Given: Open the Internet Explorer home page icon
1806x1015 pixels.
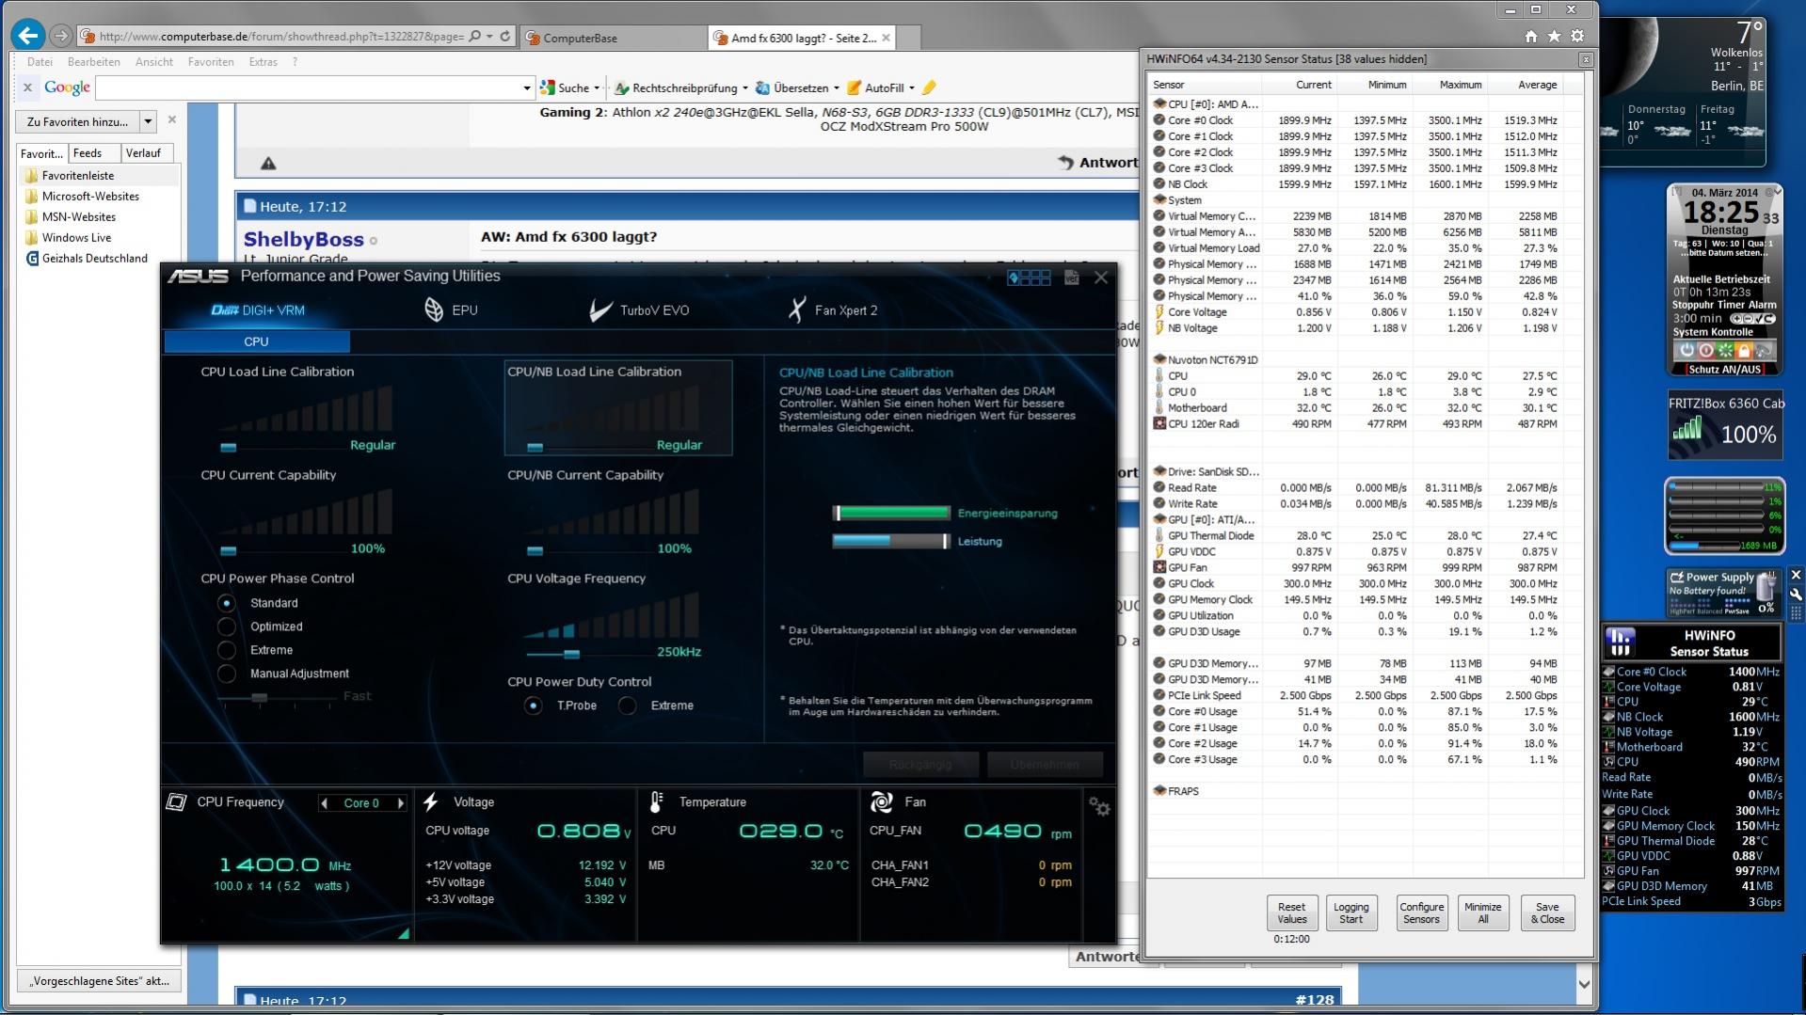Looking at the screenshot, I should click(1531, 36).
